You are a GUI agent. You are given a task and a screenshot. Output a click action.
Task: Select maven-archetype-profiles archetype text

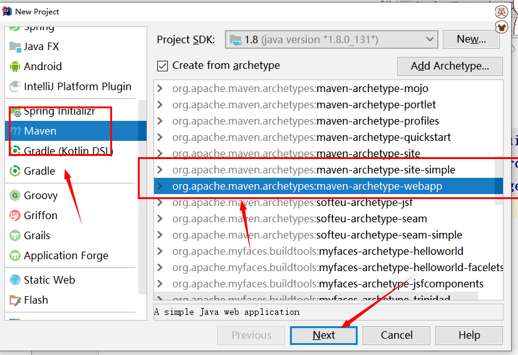(x=306, y=121)
